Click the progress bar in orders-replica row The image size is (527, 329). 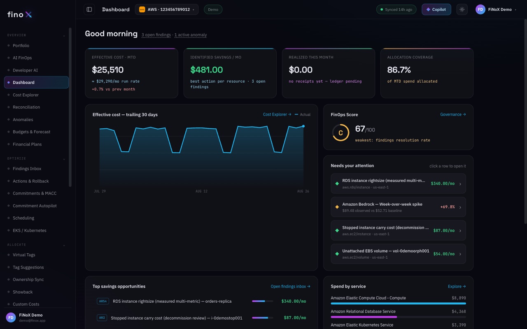pyautogui.click(x=263, y=301)
